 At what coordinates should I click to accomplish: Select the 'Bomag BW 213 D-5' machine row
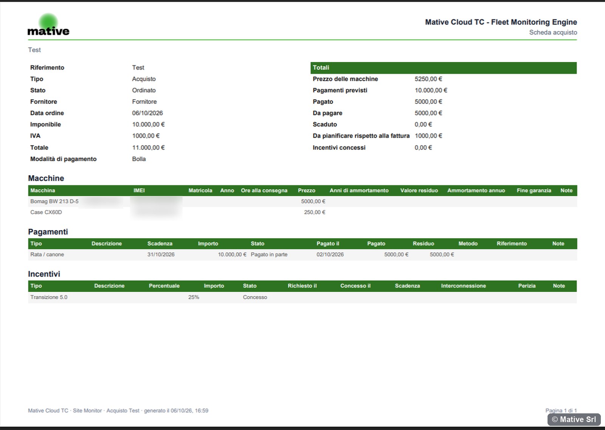(302, 202)
